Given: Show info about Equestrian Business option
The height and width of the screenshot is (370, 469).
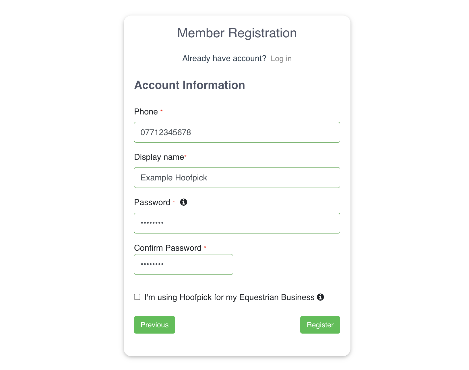Looking at the screenshot, I should click(320, 297).
